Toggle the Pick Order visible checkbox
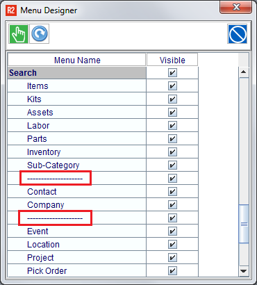 (172, 270)
